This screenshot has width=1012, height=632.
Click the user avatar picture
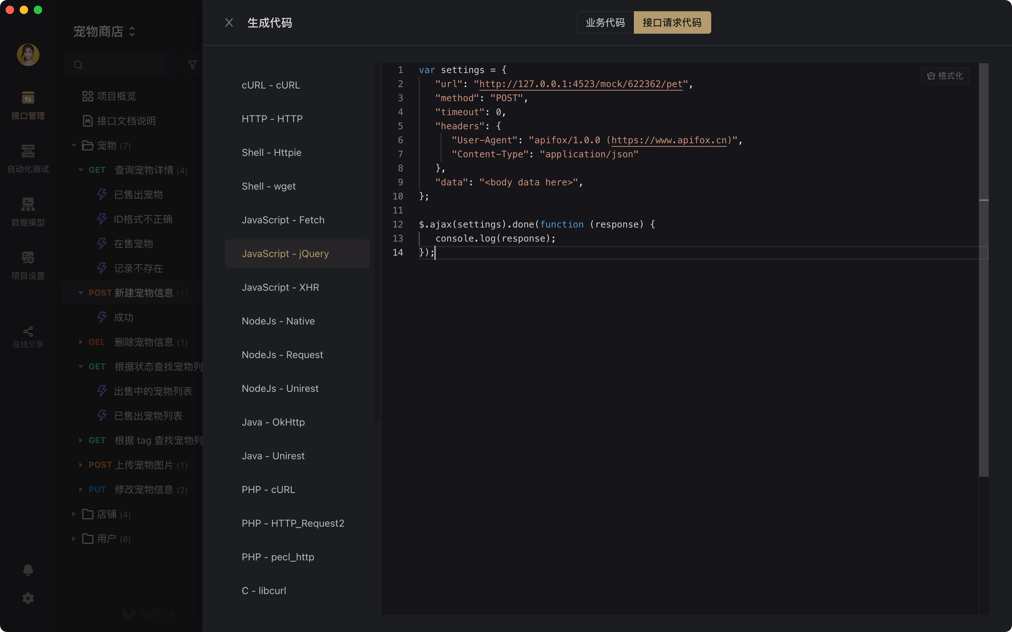[x=28, y=55]
